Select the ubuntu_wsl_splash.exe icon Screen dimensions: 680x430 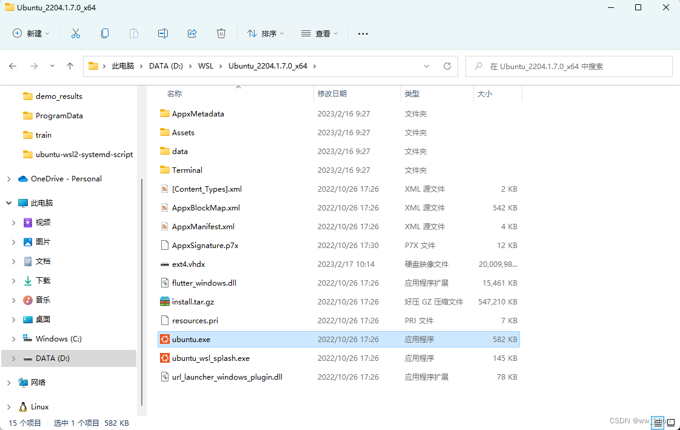[x=165, y=358]
